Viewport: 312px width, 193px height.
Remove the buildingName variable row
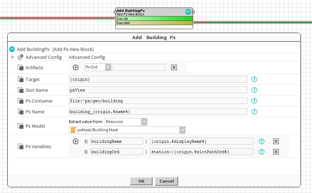coord(276,141)
